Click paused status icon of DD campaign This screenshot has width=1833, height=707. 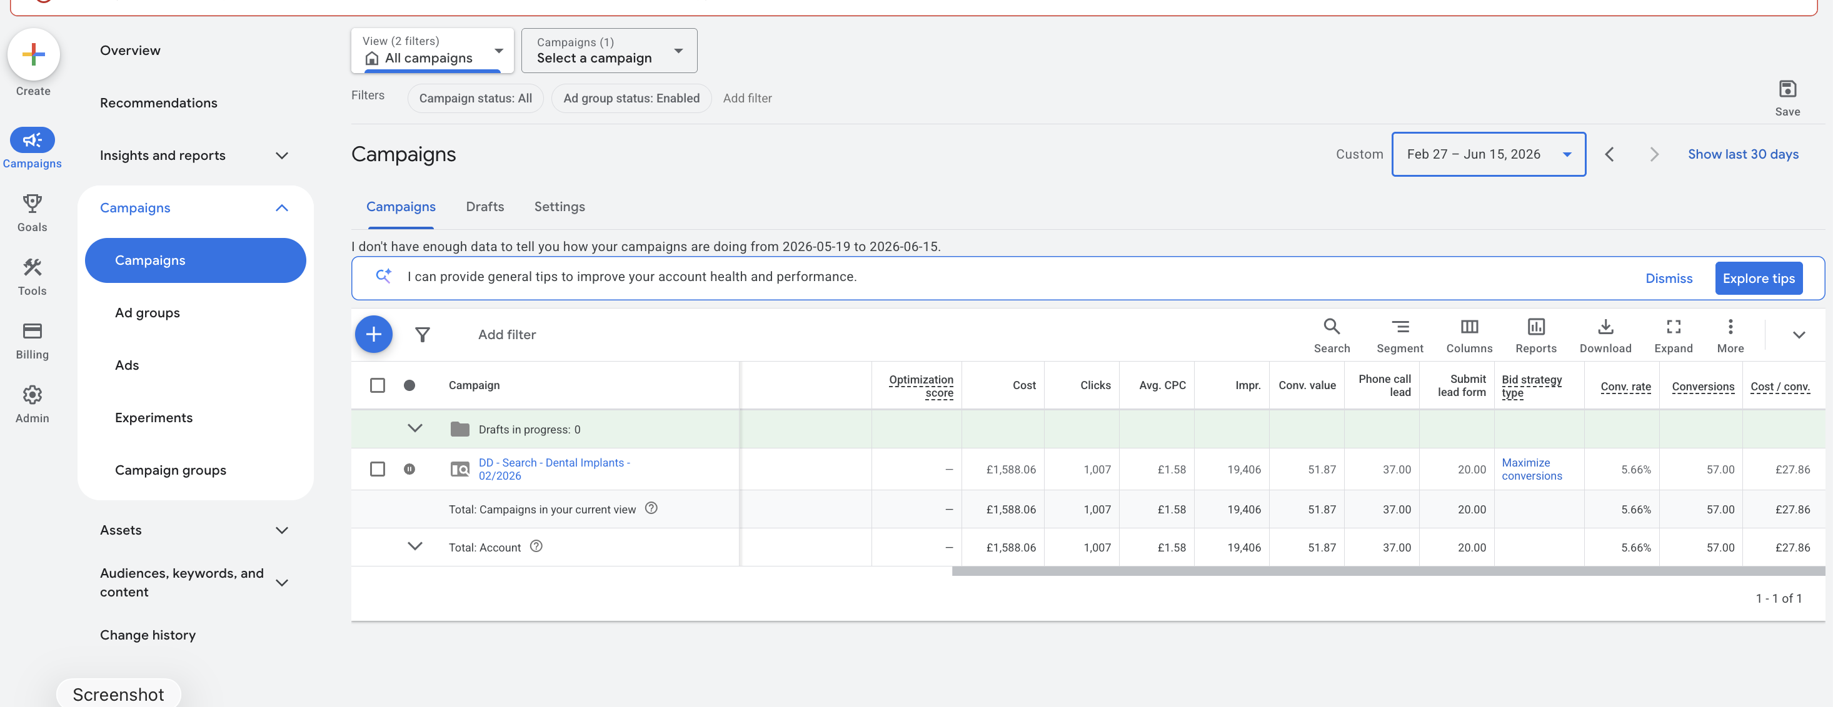pos(409,469)
